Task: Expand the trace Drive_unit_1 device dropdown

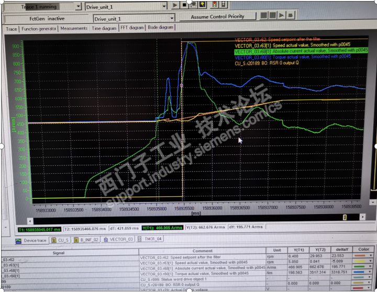Action: [164, 6]
